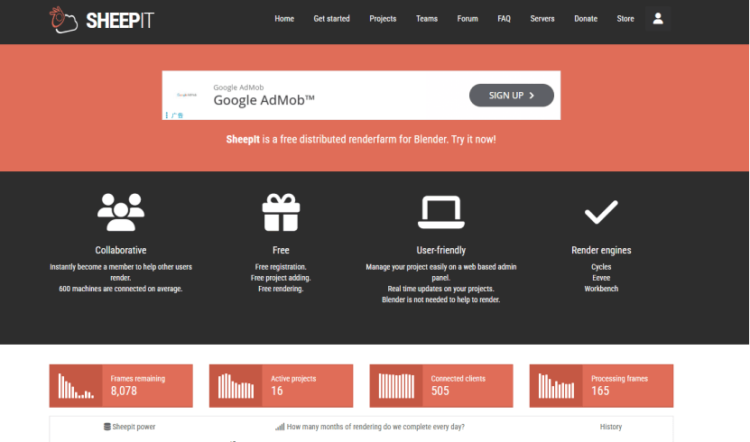Image resolution: width=750 pixels, height=442 pixels.
Task: Select the Sheepit power tab
Action: pos(130,427)
